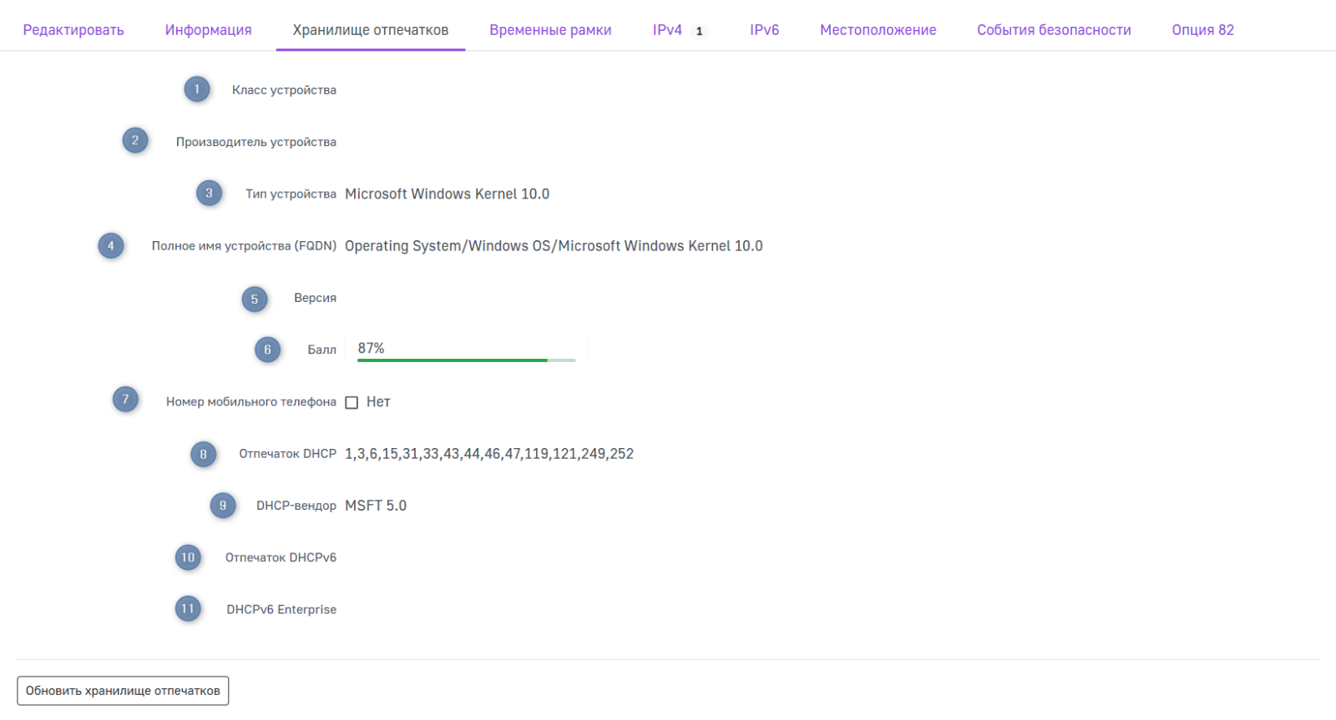Click numbered badge 5 beside Версия
This screenshot has width=1336, height=720.
(255, 300)
